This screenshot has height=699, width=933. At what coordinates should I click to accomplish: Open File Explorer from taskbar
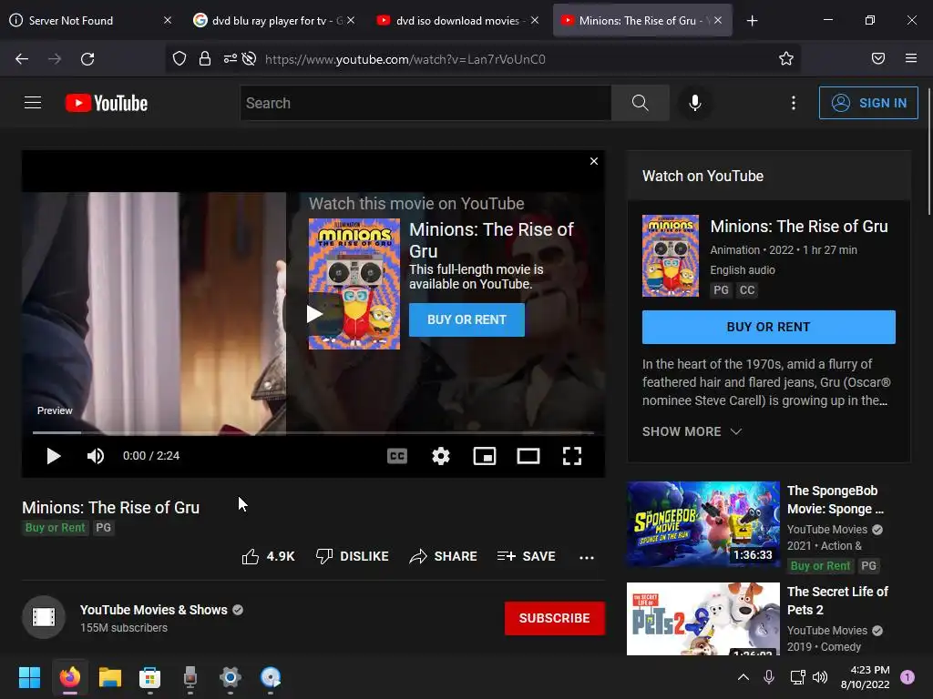(110, 677)
